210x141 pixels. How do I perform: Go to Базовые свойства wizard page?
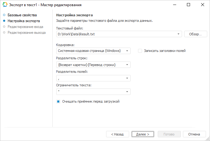click(x=22, y=15)
